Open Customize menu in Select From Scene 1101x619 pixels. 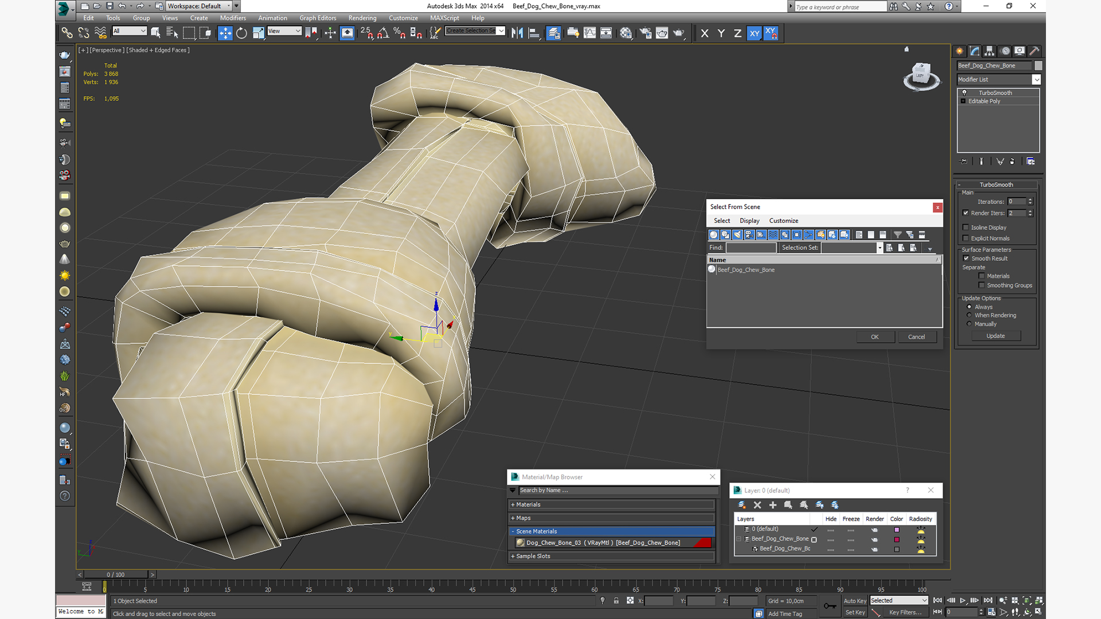[783, 221]
